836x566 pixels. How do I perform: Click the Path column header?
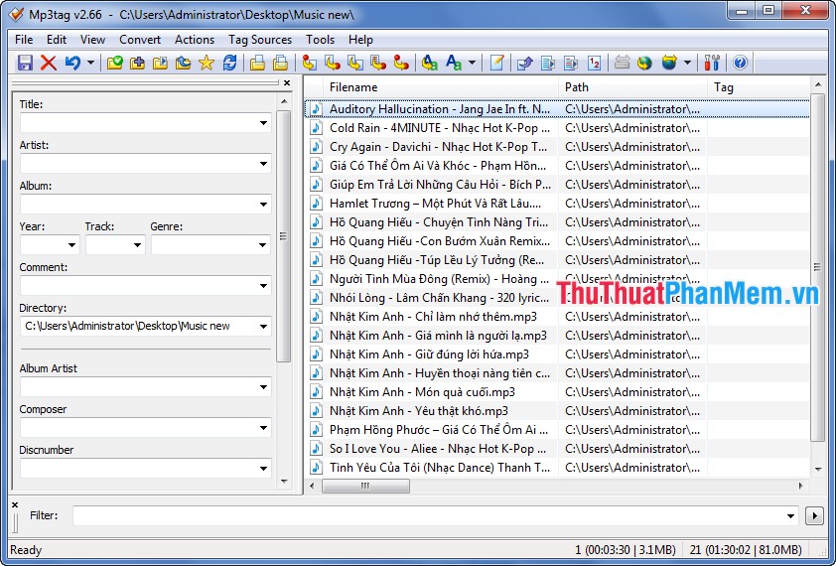click(x=632, y=87)
